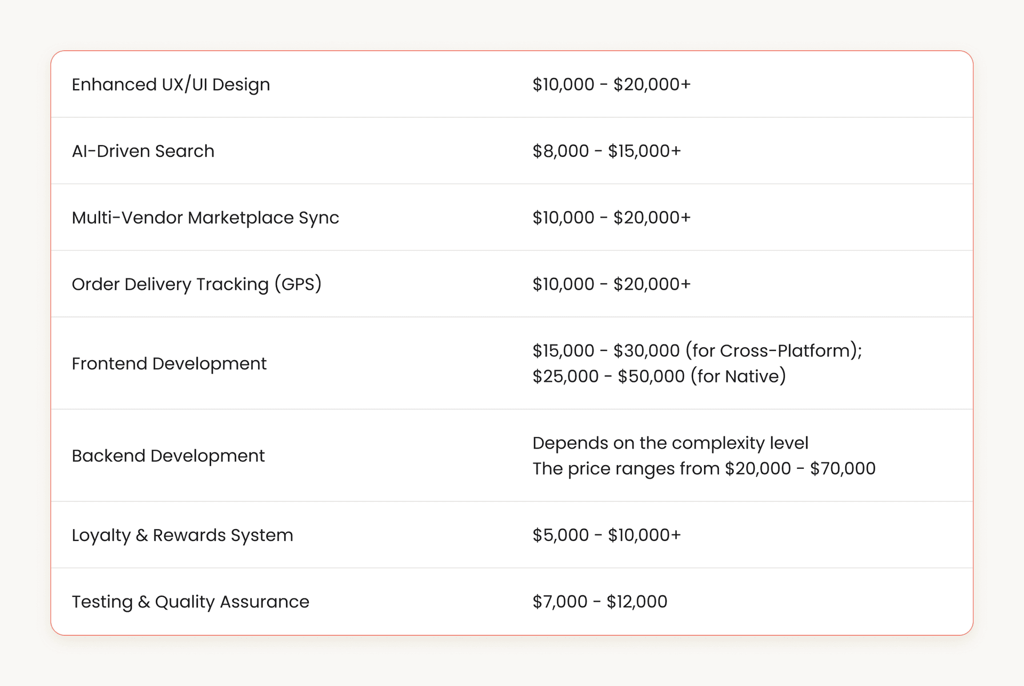Select Testing & Quality Assurance text
1024x686 pixels.
(x=190, y=601)
